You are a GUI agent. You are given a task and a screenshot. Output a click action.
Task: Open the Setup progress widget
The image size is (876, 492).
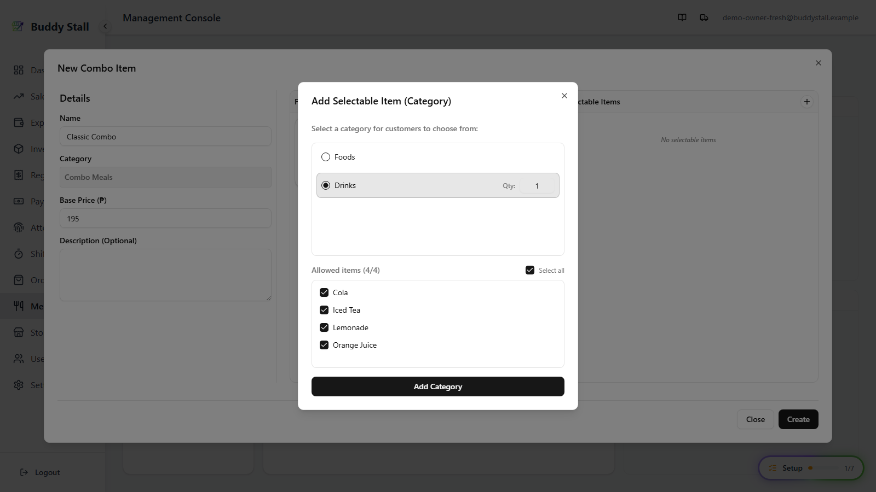pyautogui.click(x=811, y=468)
